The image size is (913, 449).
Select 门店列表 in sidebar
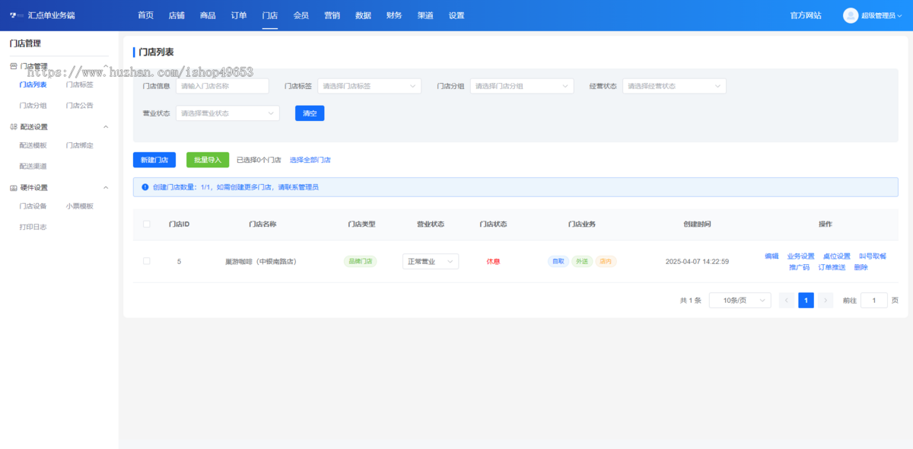click(x=33, y=84)
